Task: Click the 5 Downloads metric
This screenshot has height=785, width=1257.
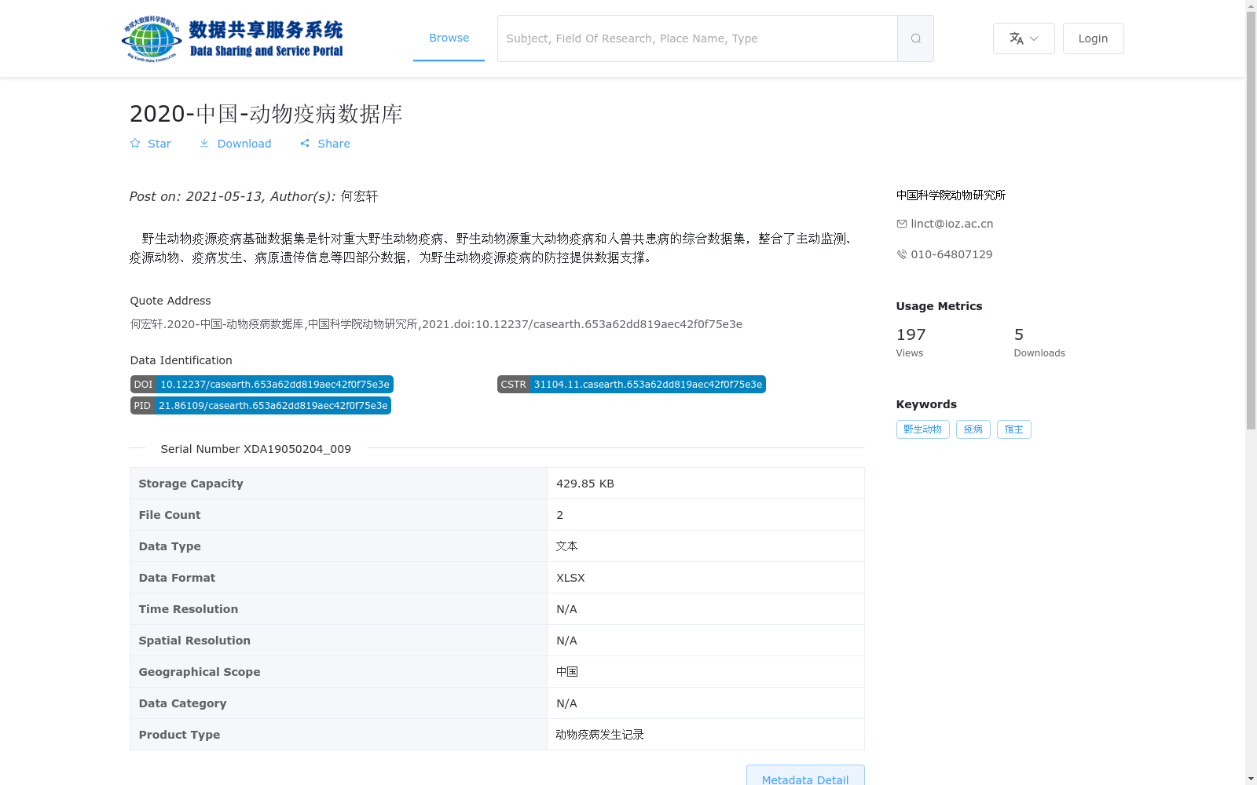Action: [1039, 342]
